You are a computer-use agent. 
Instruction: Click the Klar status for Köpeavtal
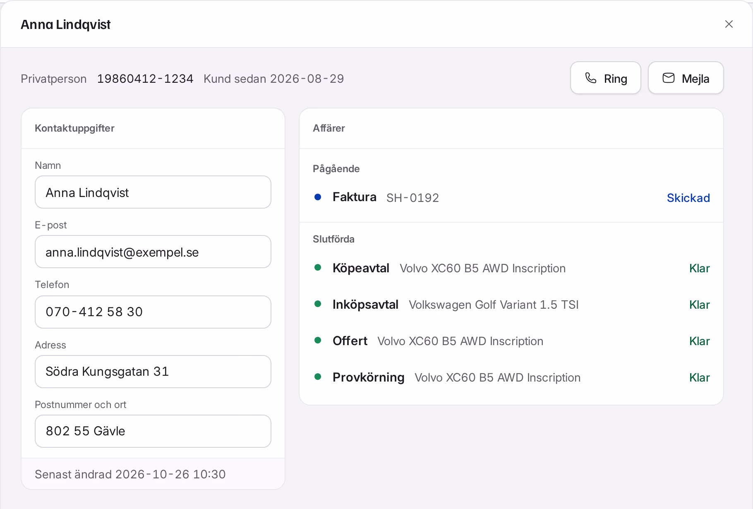pyautogui.click(x=699, y=268)
